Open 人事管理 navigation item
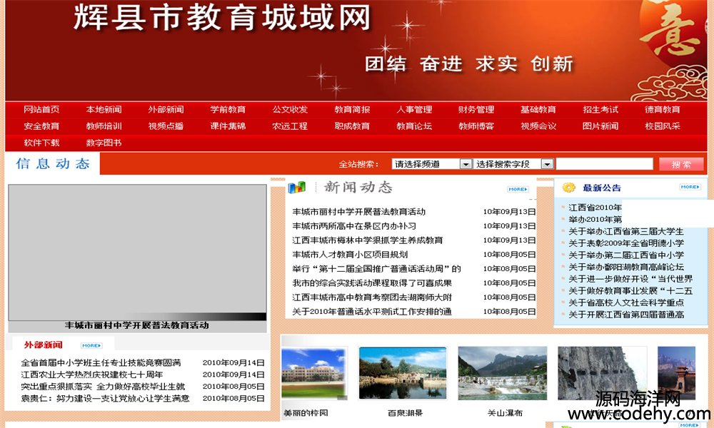 414,110
